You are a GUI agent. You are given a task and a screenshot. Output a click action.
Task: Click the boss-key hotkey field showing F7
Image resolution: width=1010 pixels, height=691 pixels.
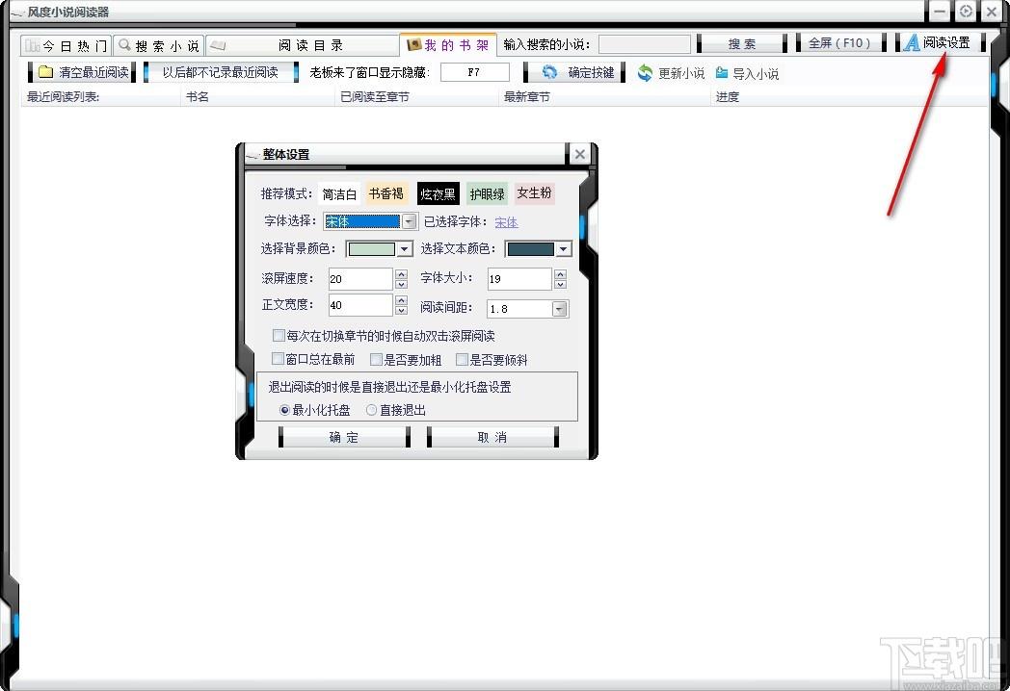(475, 72)
